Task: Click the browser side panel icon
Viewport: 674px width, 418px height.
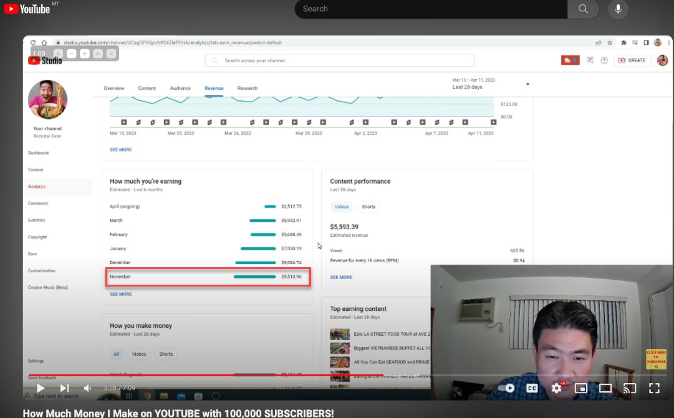Action: [646, 42]
